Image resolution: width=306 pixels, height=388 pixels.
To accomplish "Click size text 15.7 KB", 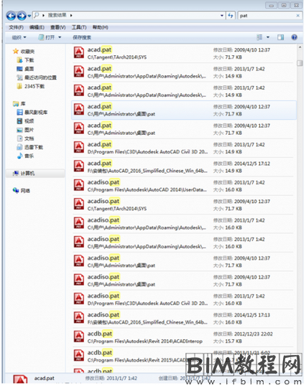I will pos(233,341).
